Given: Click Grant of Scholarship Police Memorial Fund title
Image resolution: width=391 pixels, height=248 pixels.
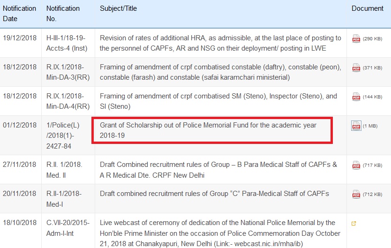Looking at the screenshot, I should (208, 130).
